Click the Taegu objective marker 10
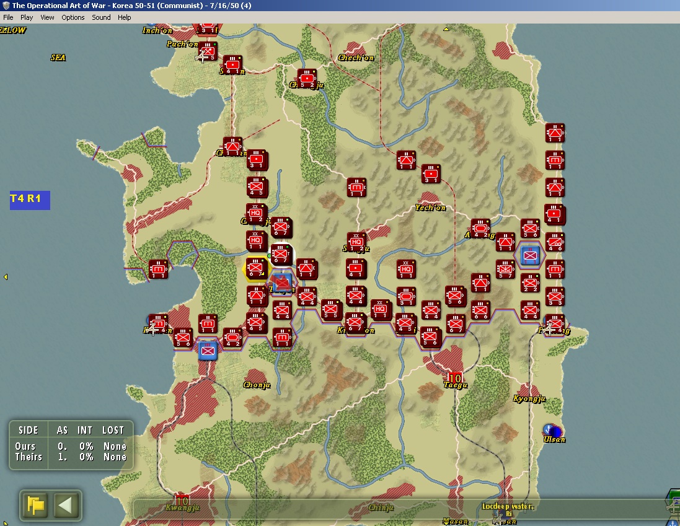Image resolution: width=680 pixels, height=526 pixels. pos(455,378)
